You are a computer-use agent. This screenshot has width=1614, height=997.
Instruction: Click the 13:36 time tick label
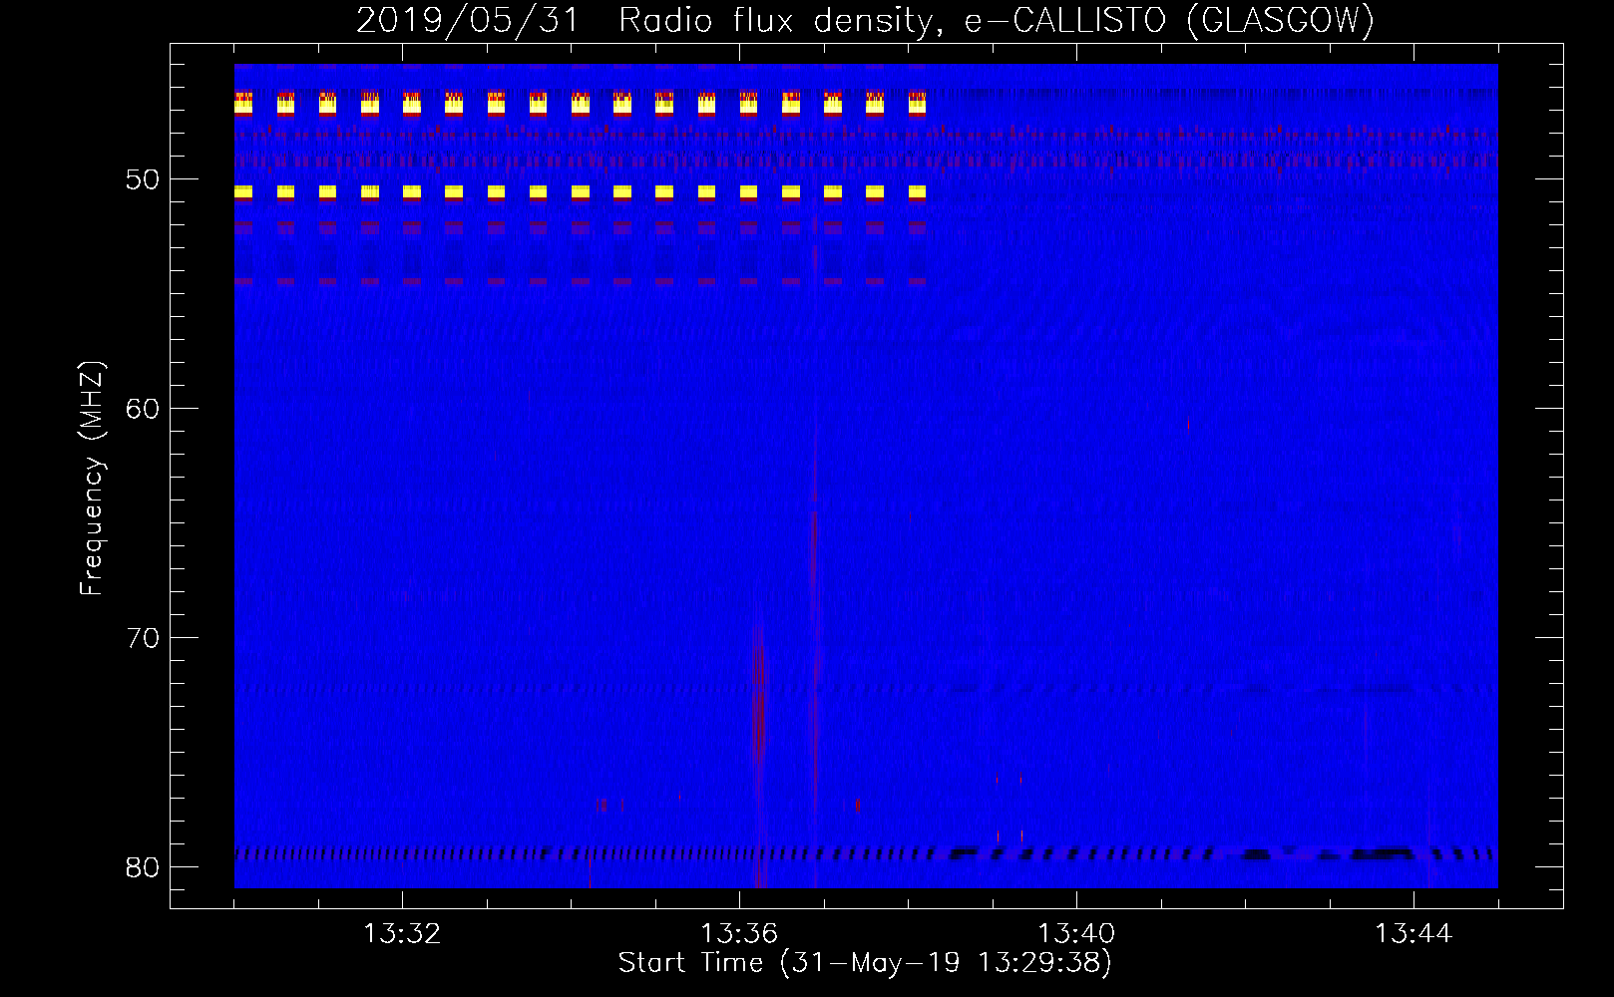coord(739,934)
